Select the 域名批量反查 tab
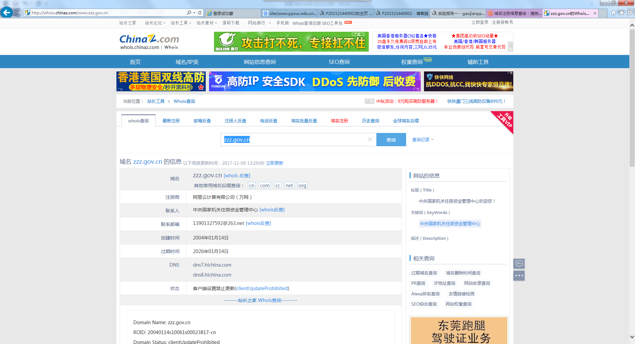 click(x=304, y=121)
